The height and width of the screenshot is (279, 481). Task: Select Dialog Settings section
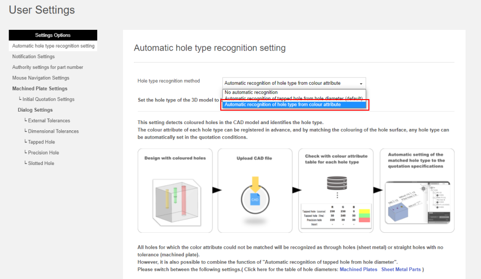(35, 110)
